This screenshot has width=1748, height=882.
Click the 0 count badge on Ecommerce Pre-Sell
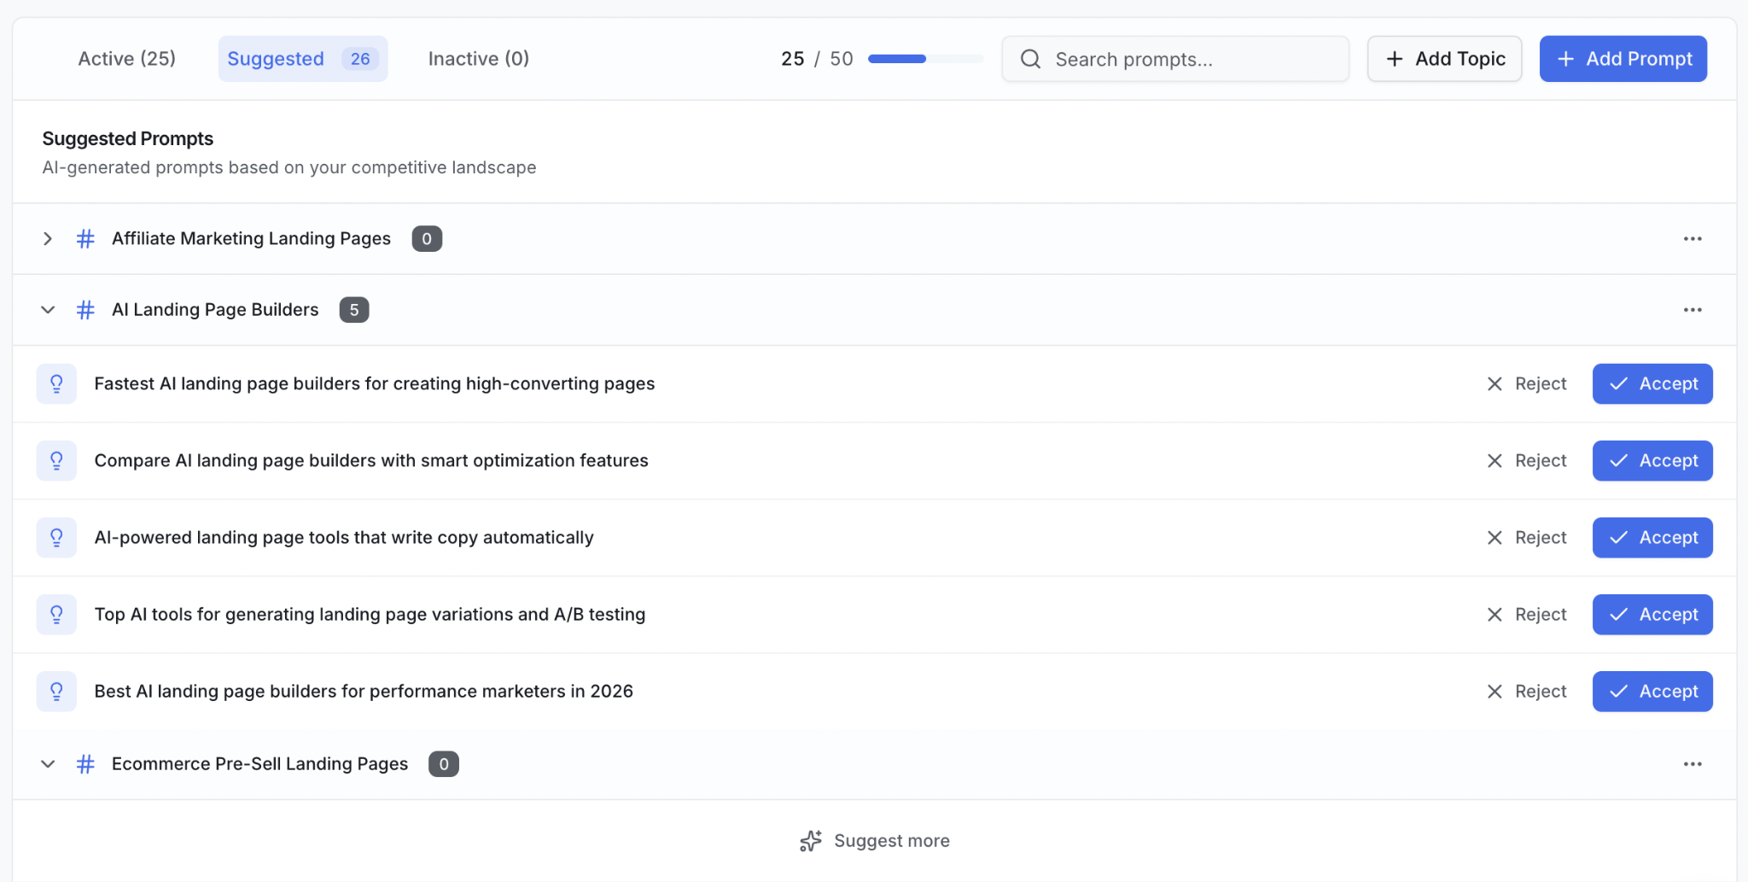pyautogui.click(x=444, y=764)
